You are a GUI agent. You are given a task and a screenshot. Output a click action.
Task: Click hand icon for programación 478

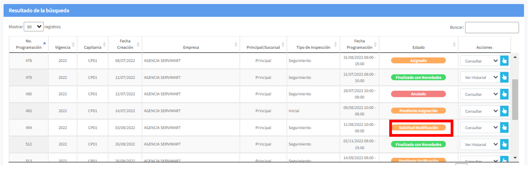[504, 61]
